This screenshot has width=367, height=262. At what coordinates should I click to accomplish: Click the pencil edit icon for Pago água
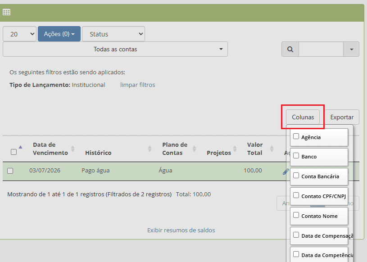(286, 172)
